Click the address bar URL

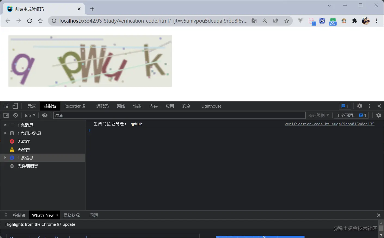click(x=153, y=21)
